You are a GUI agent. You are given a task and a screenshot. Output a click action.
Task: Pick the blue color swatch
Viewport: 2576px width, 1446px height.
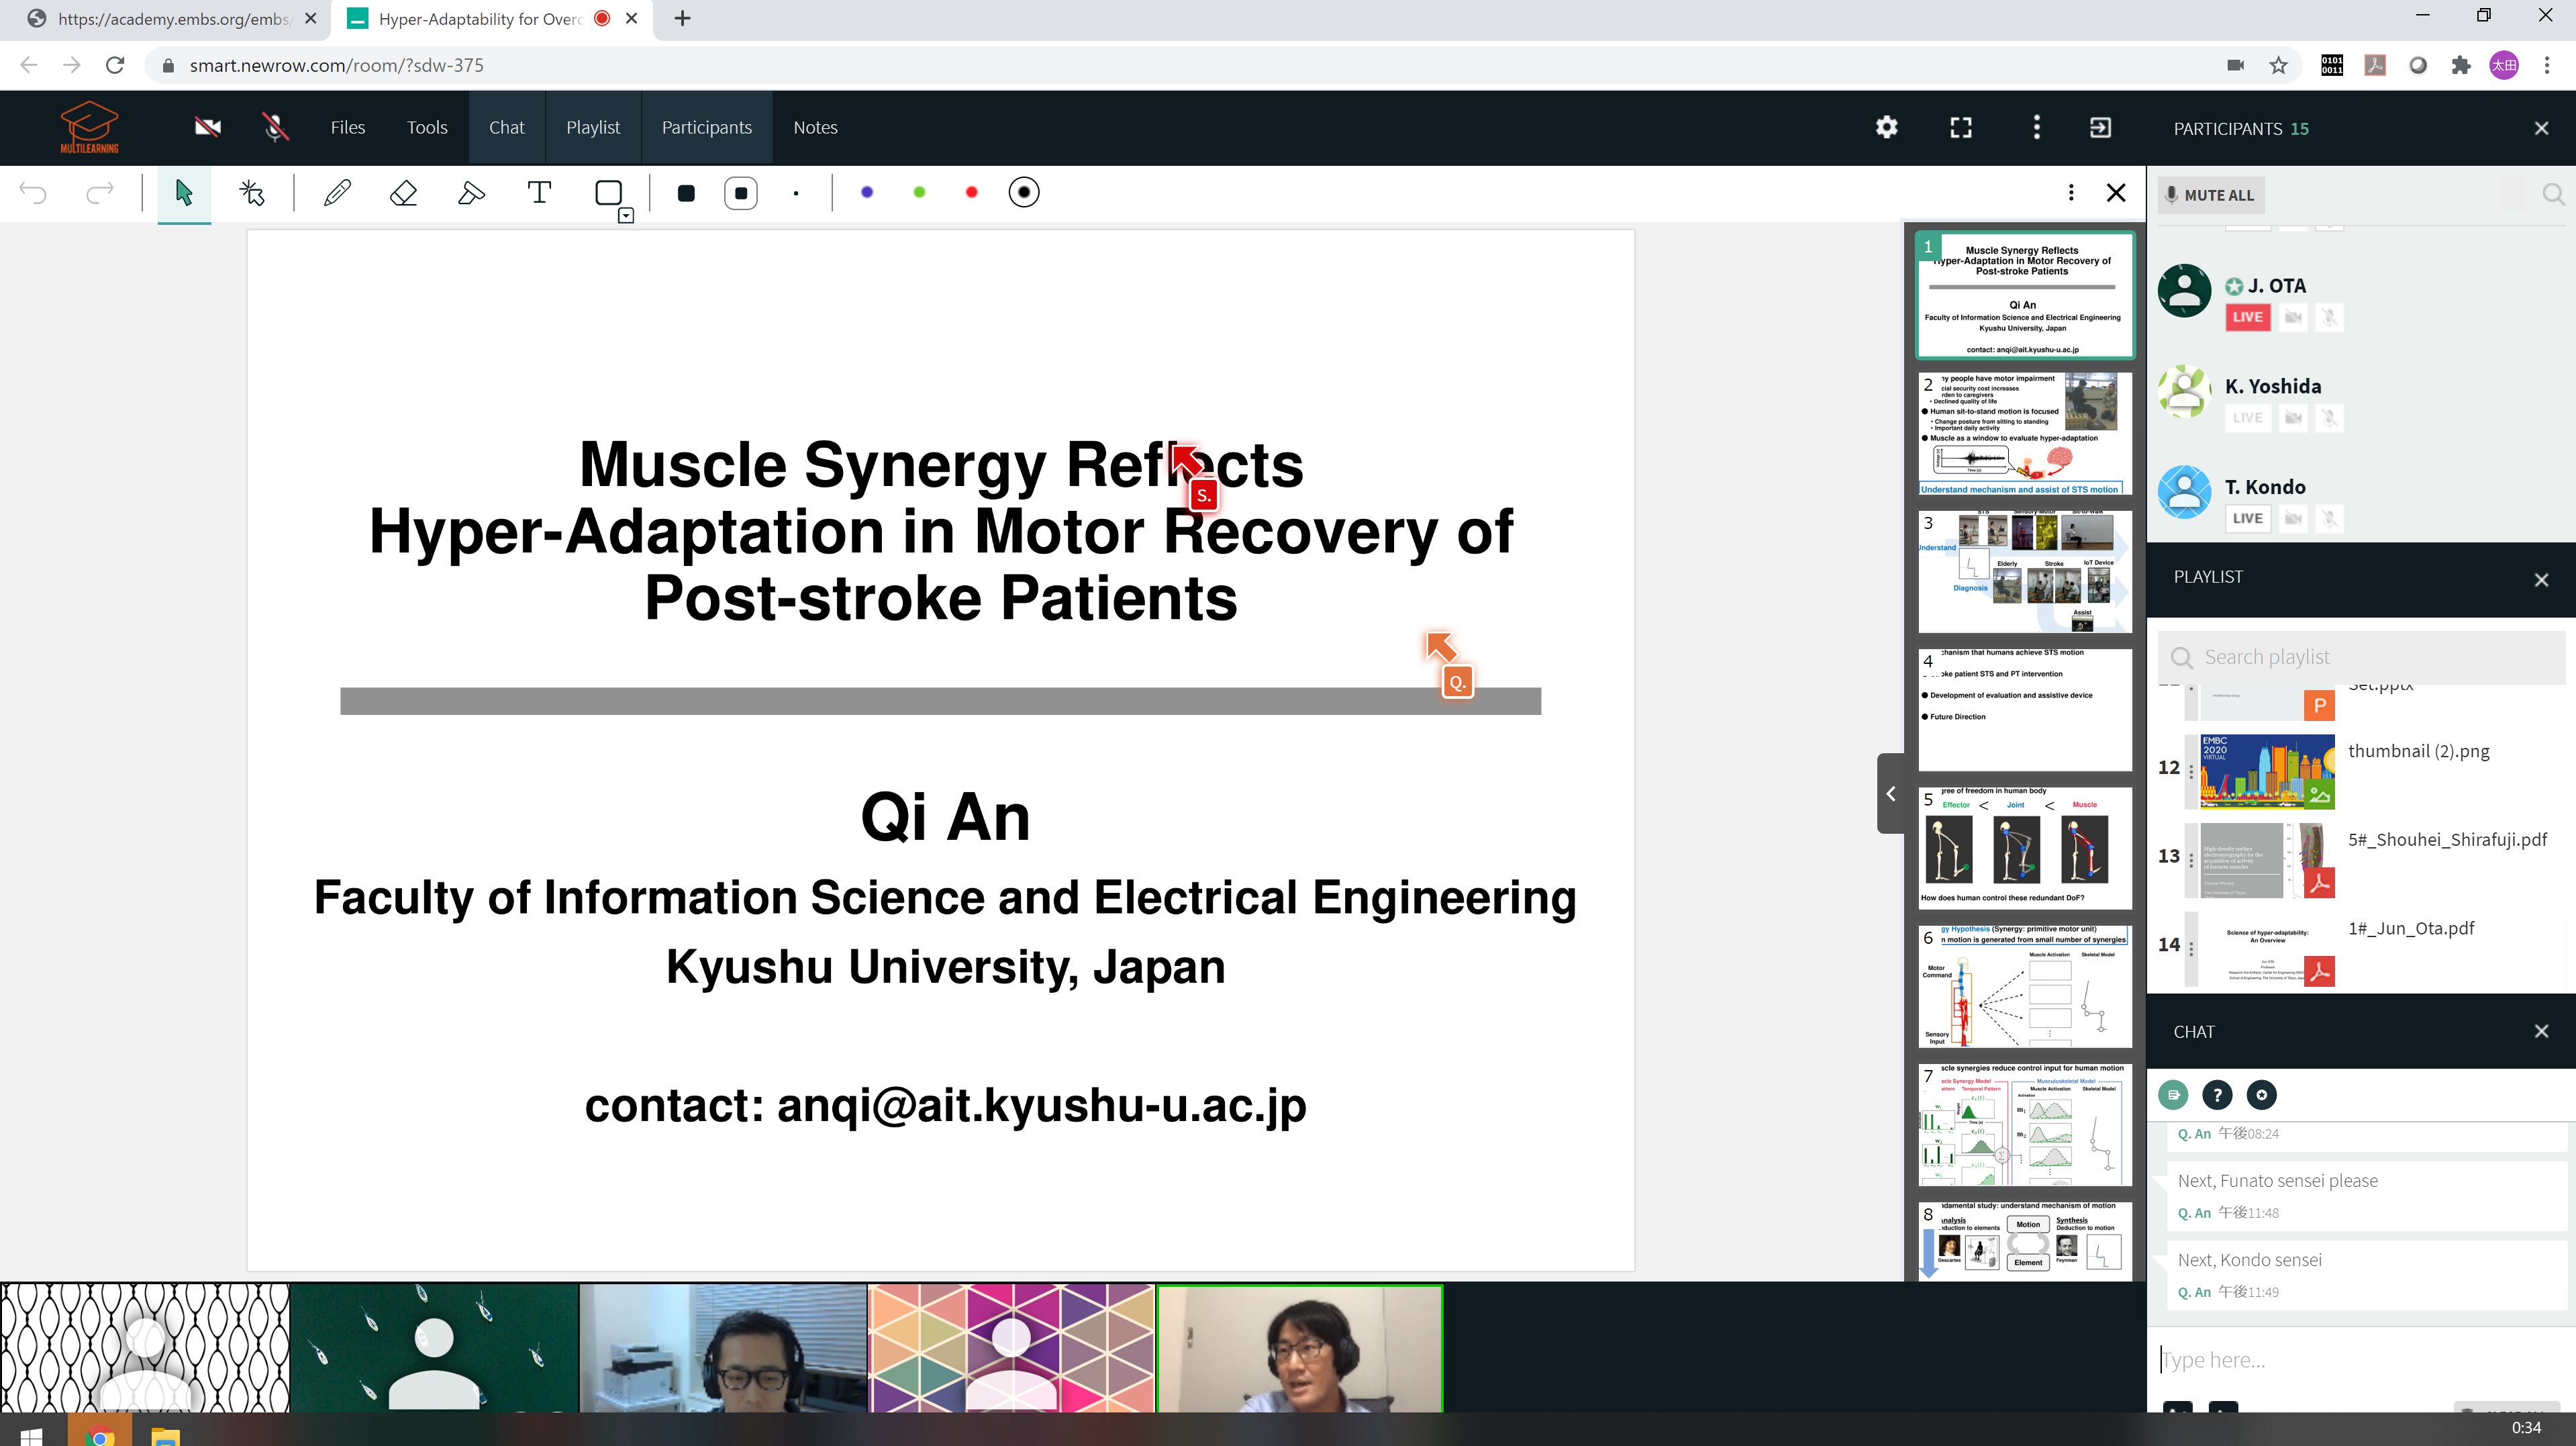click(x=867, y=192)
